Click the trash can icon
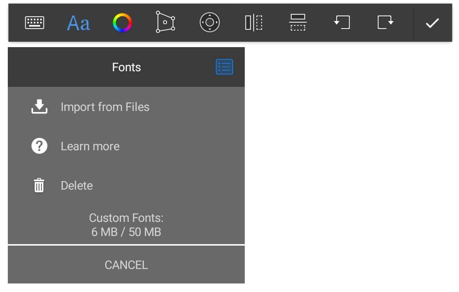459x292 pixels. tap(39, 185)
